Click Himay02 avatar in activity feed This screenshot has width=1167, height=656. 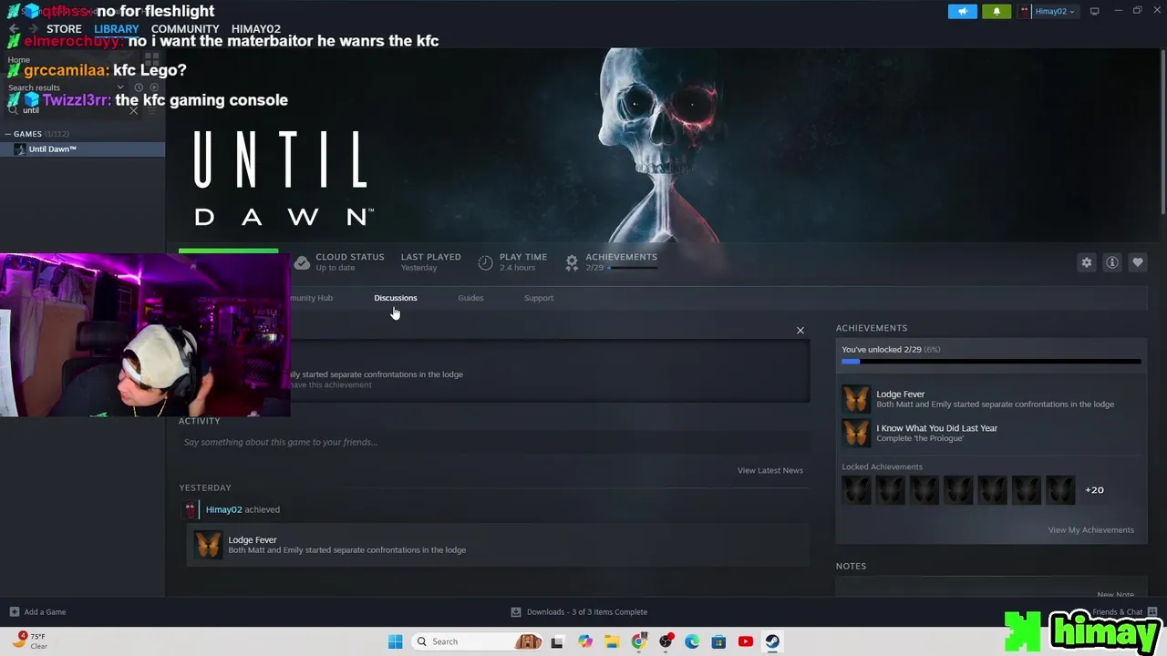click(x=190, y=509)
